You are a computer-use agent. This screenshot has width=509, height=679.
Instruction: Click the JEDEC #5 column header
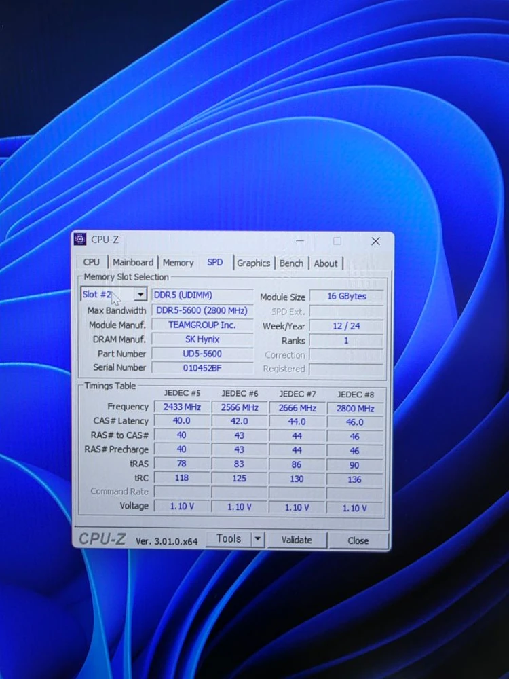182,393
